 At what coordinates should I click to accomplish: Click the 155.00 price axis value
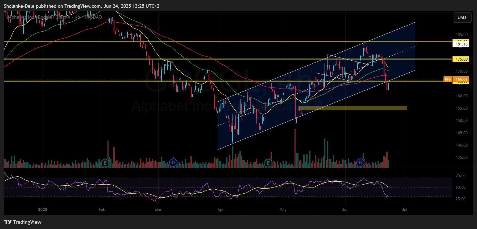click(x=462, y=108)
